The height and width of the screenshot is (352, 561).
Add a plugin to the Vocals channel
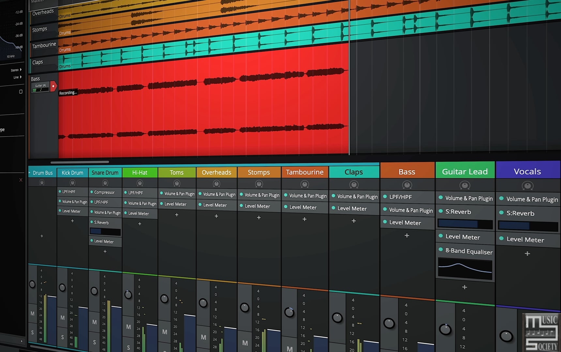click(x=527, y=254)
